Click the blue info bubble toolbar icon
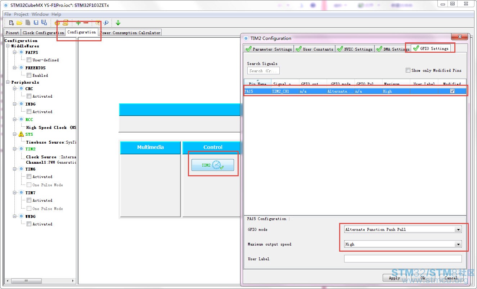 click(x=106, y=23)
